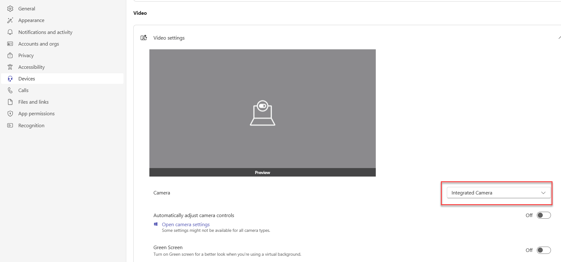Screen dimensions: 561x262
Task: Click the Open camera settings link
Action: (186, 224)
